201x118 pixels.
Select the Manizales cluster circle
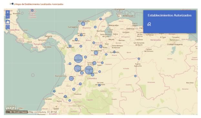(77, 68)
